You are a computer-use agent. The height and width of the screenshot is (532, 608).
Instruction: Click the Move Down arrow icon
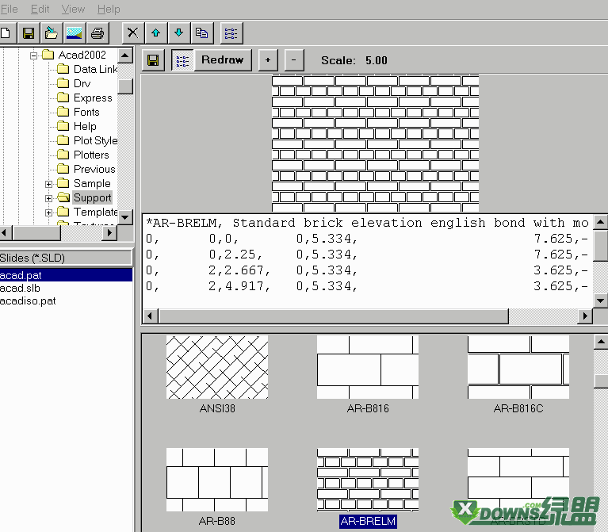[179, 33]
